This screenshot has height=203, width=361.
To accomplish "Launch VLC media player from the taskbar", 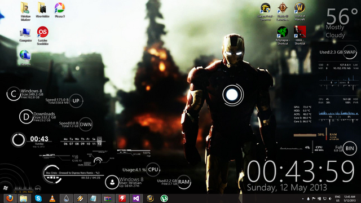I will tap(52, 198).
